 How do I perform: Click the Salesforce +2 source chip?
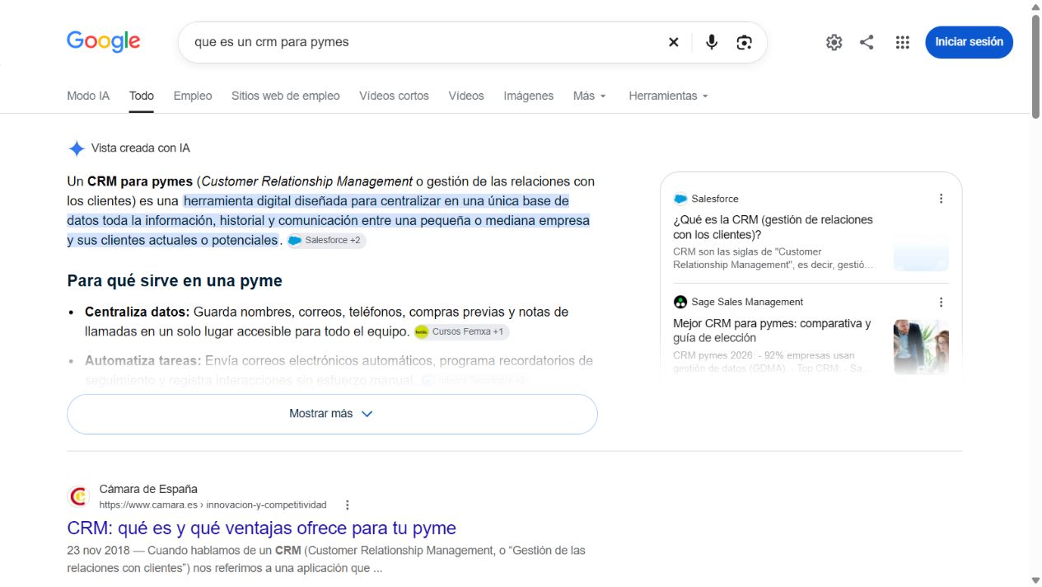pyautogui.click(x=326, y=241)
